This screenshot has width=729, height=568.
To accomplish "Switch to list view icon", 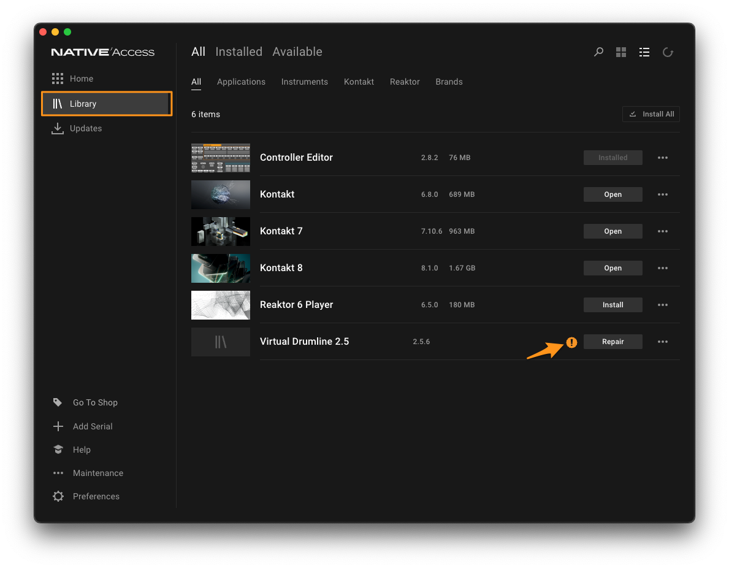I will tap(644, 52).
